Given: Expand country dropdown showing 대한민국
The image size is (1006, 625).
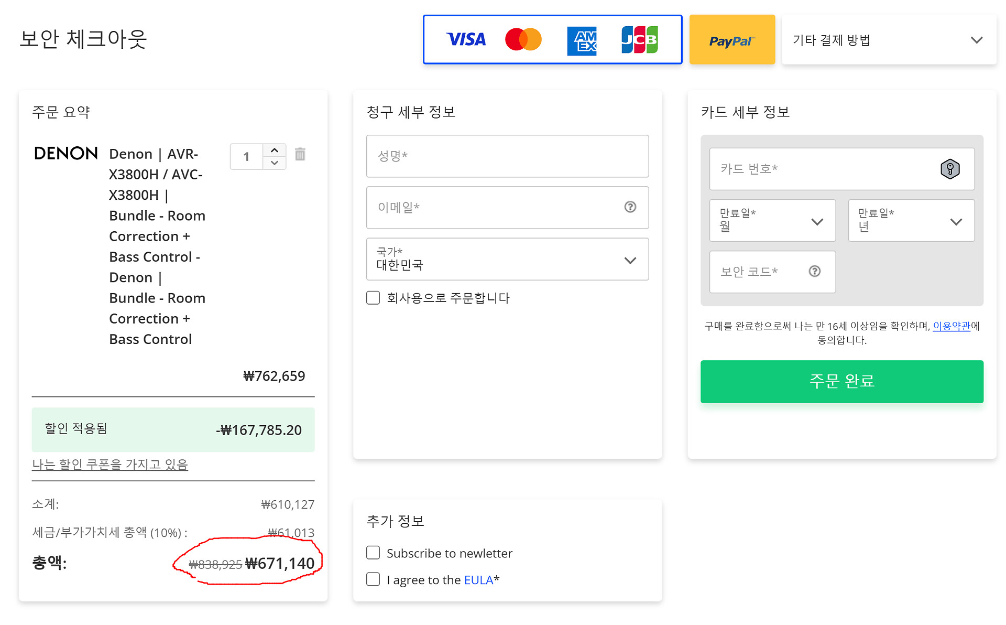Looking at the screenshot, I should pos(507,260).
